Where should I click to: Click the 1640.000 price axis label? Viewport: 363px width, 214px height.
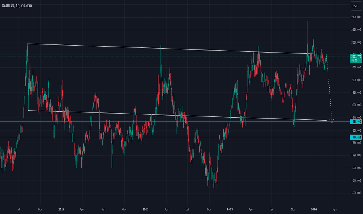[356, 181]
